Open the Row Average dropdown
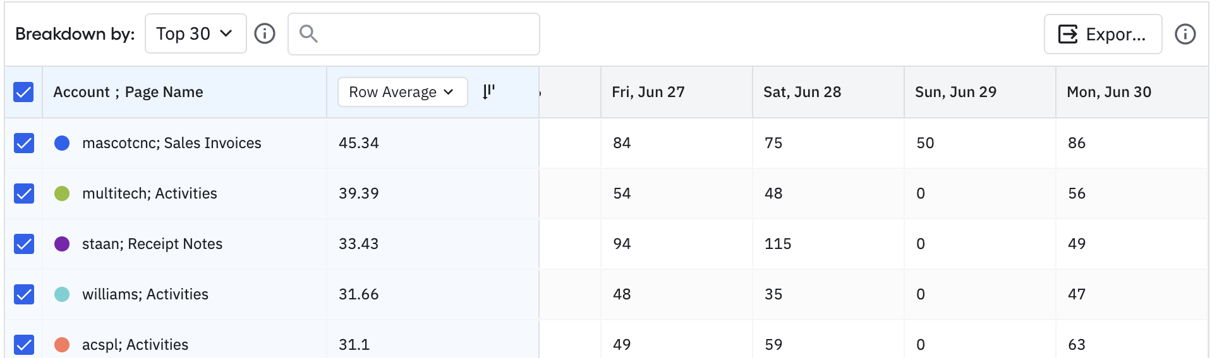Viewport: 1217px width, 358px height. coord(402,92)
